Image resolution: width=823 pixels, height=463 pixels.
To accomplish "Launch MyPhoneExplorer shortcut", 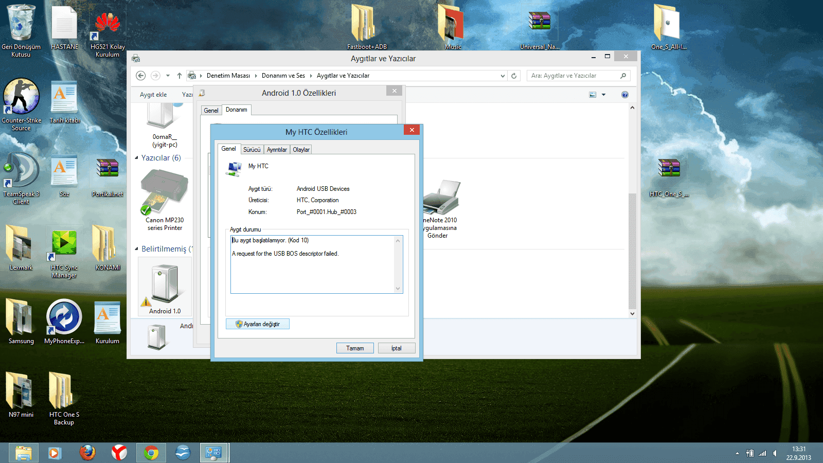I will pos(64,322).
